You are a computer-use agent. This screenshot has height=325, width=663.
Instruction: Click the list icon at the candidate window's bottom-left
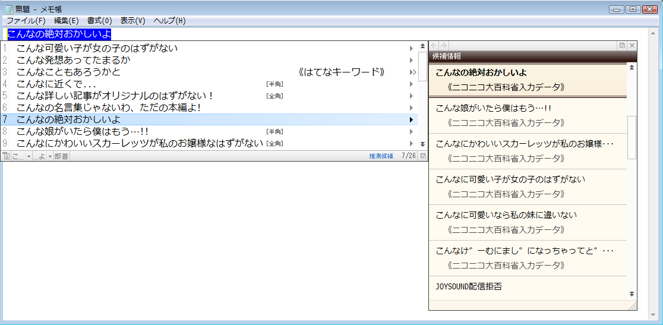coord(6,156)
